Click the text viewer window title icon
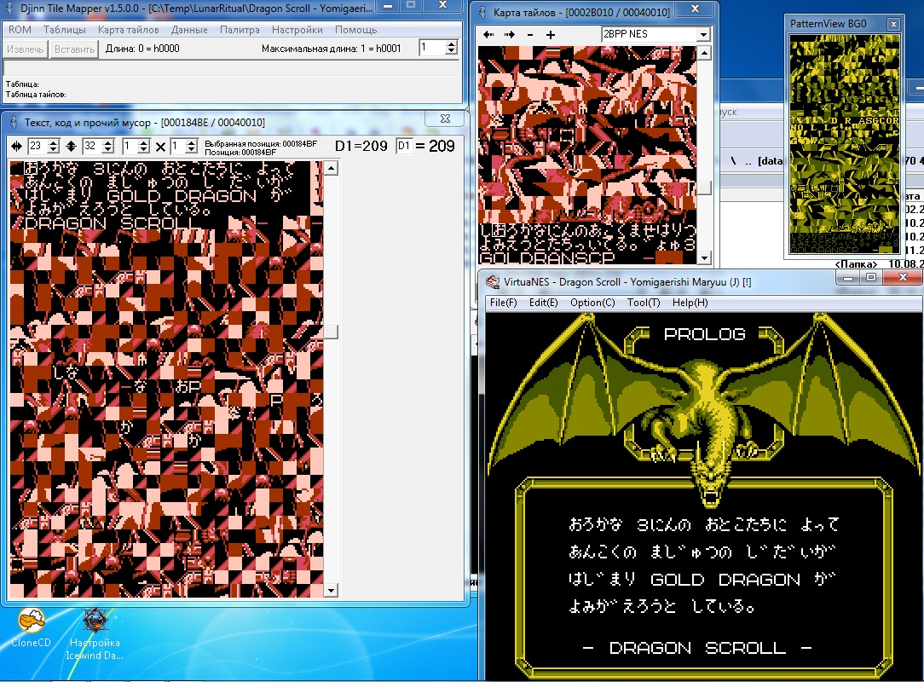The height and width of the screenshot is (682, 924). [x=13, y=122]
